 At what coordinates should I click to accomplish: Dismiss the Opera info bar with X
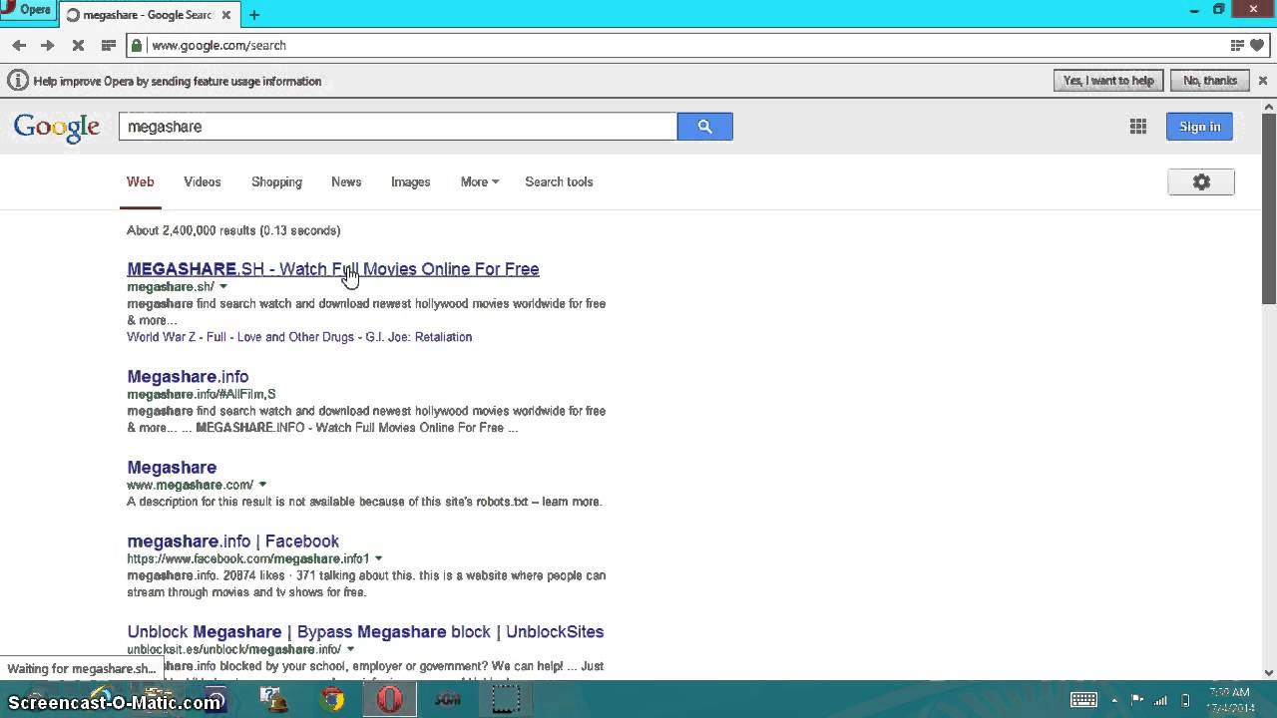pyautogui.click(x=1262, y=81)
